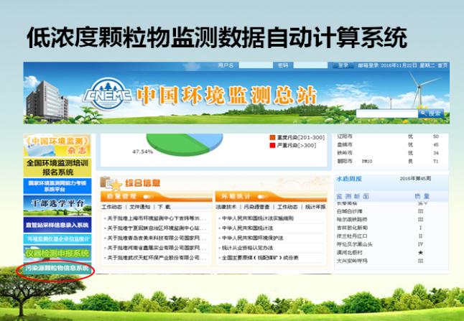Viewport: 464px width, 321px height.
Task: Open 中华人民共和国统计法实施细则 link
Action: 258,218
